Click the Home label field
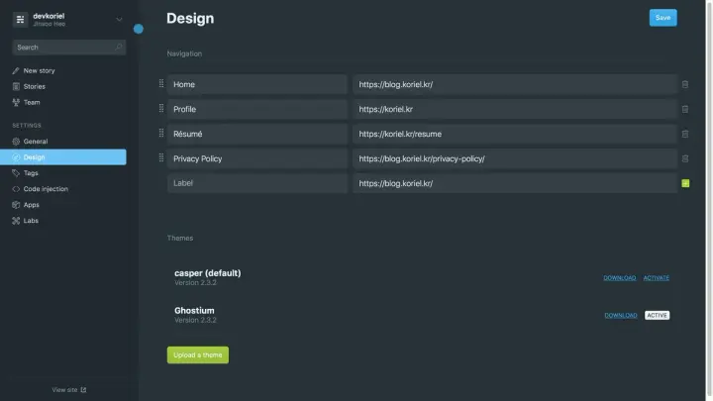Image resolution: width=713 pixels, height=401 pixels. coord(257,84)
